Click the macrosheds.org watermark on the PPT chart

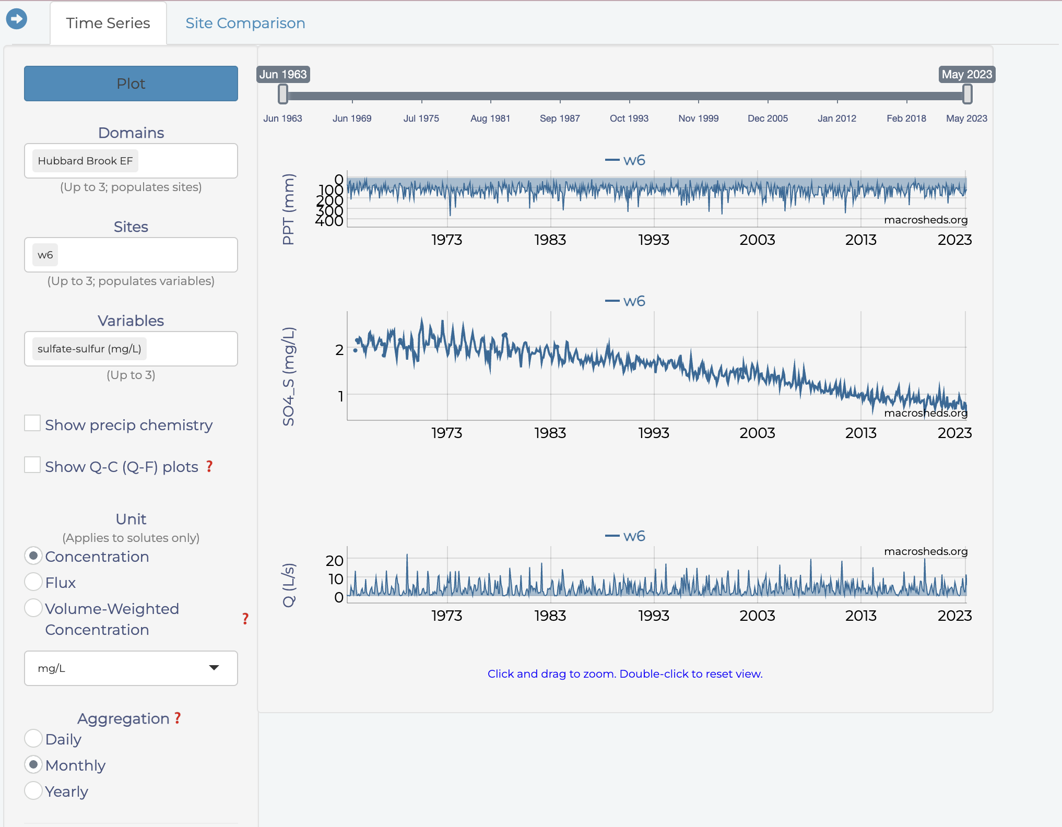click(926, 220)
